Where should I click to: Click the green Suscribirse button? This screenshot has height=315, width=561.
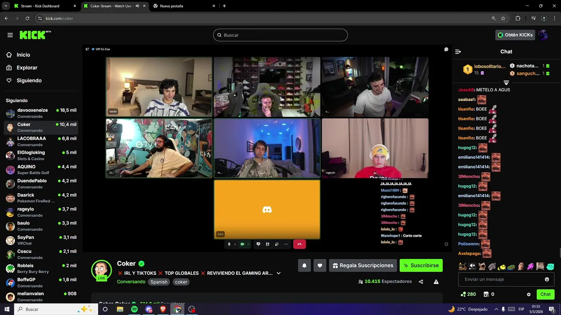point(421,266)
